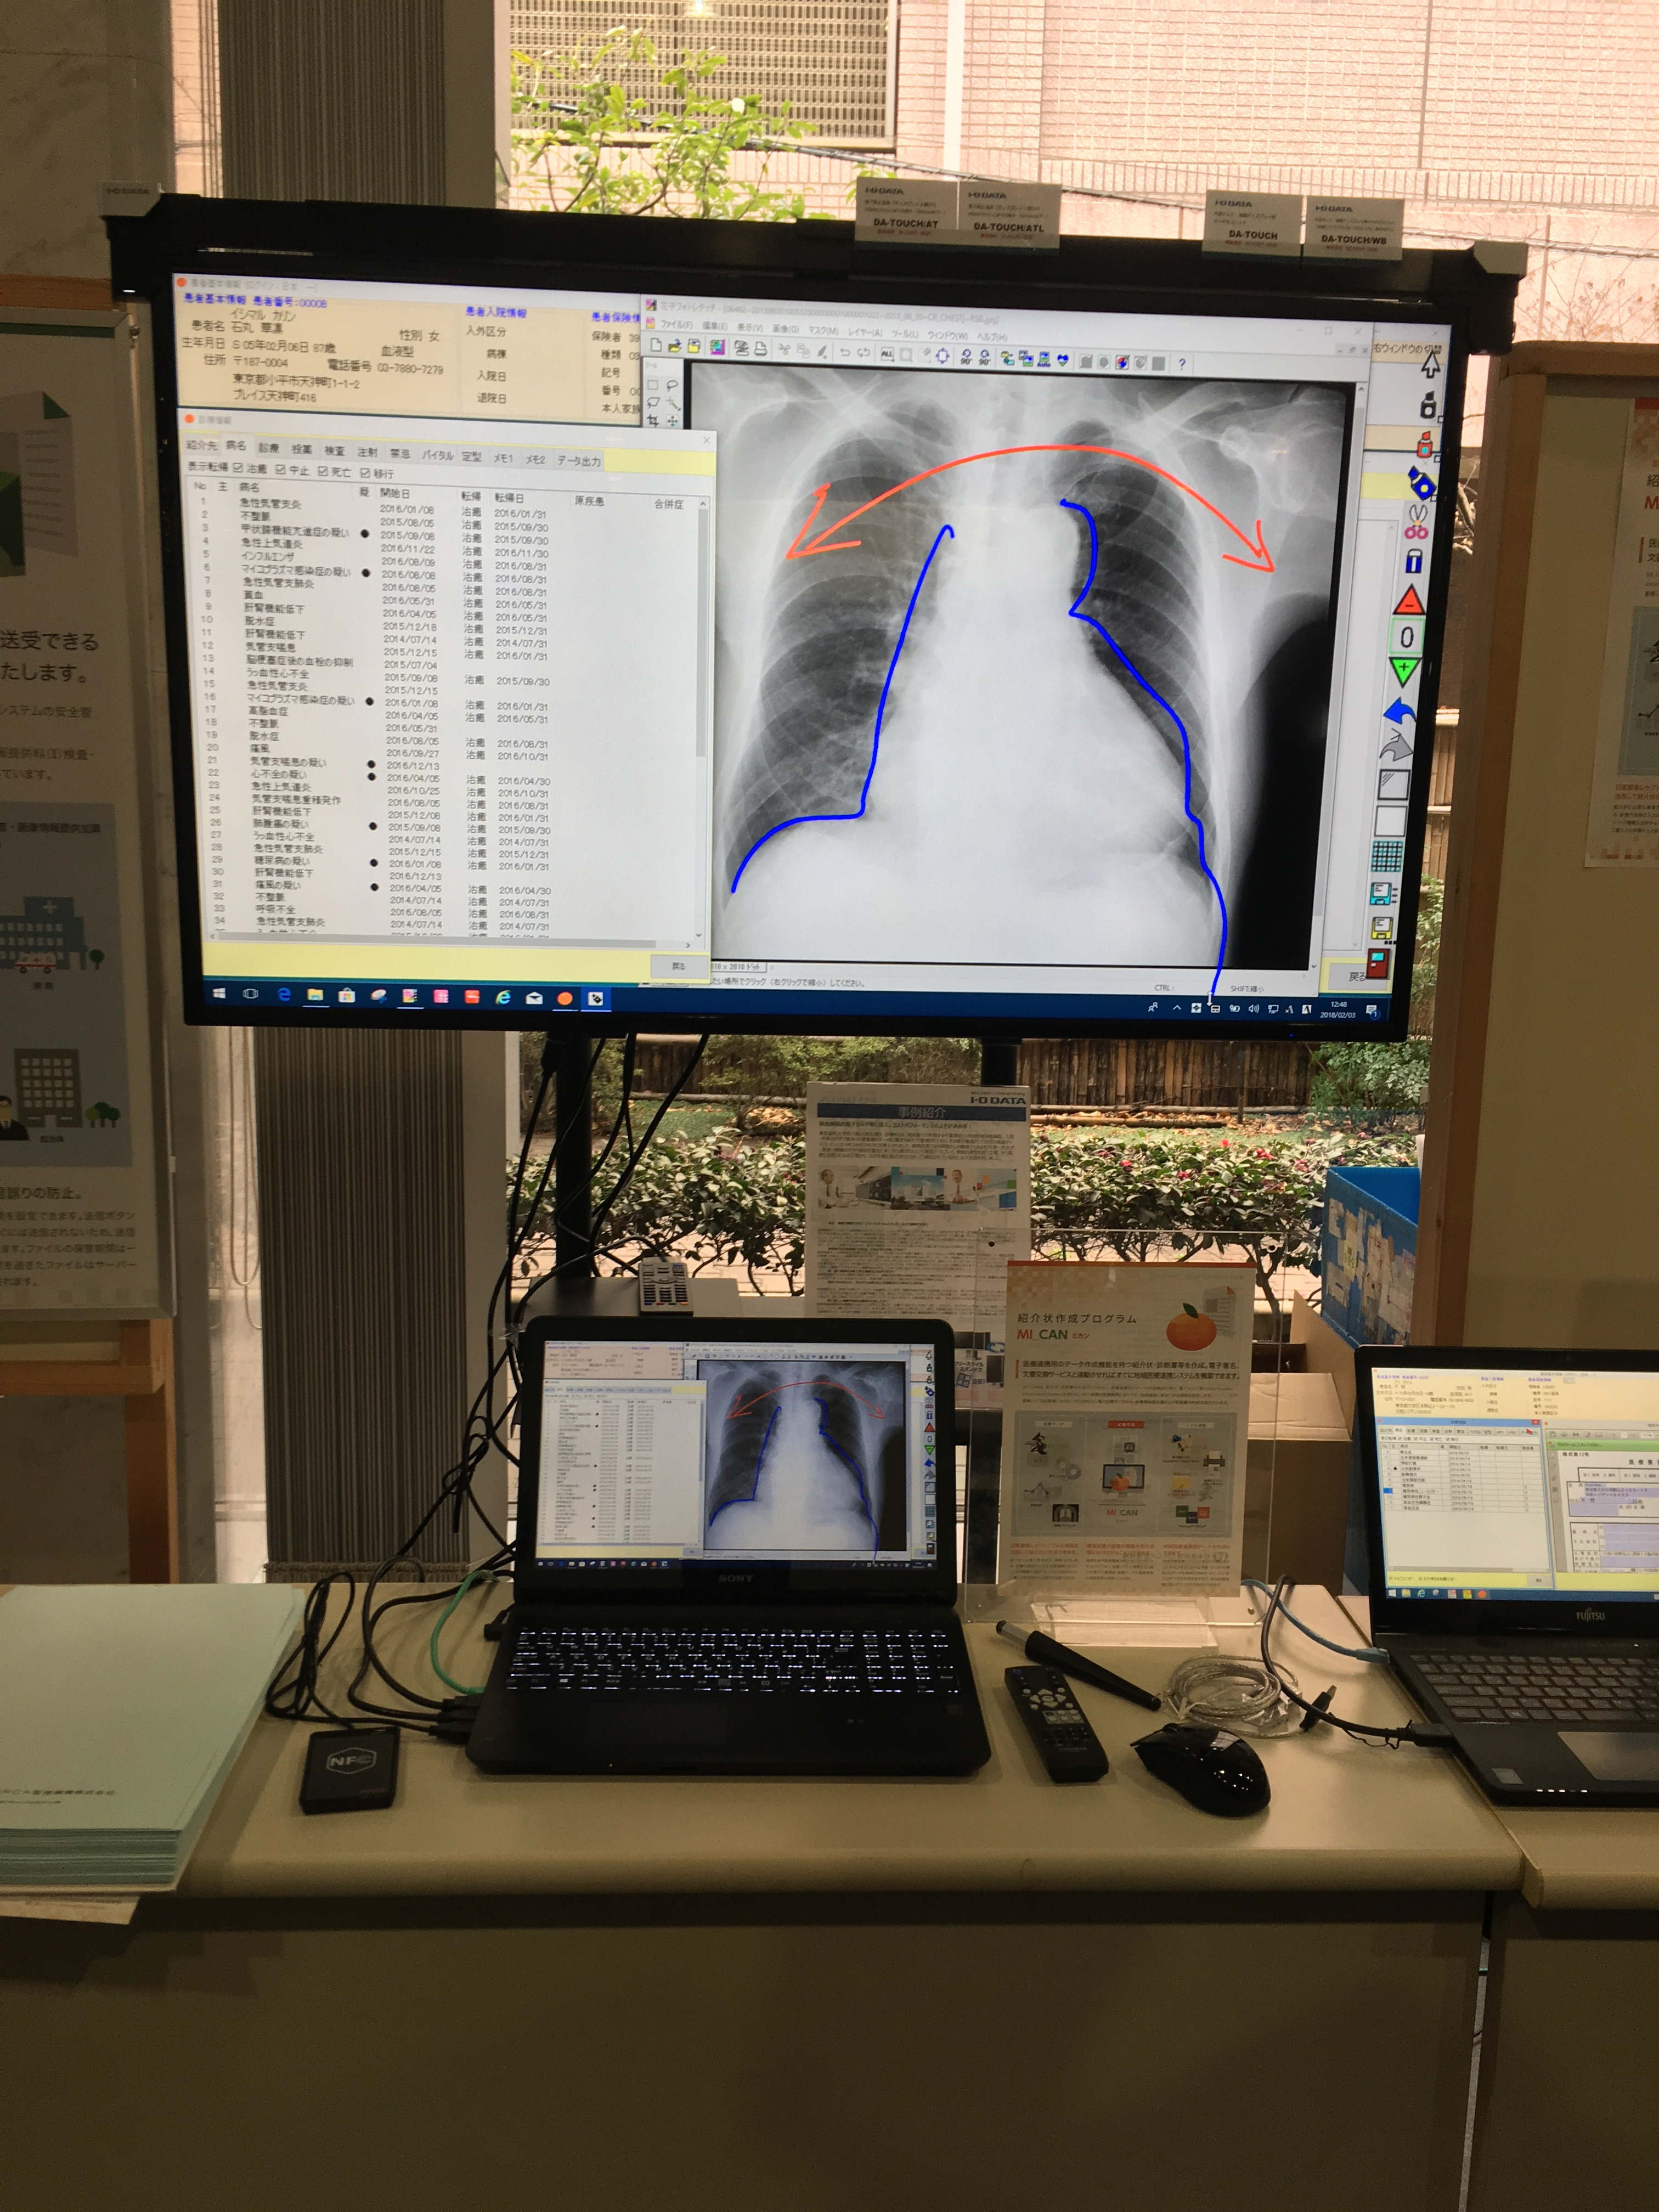Toggle the 死亡 outcome checkbox

[x=322, y=470]
